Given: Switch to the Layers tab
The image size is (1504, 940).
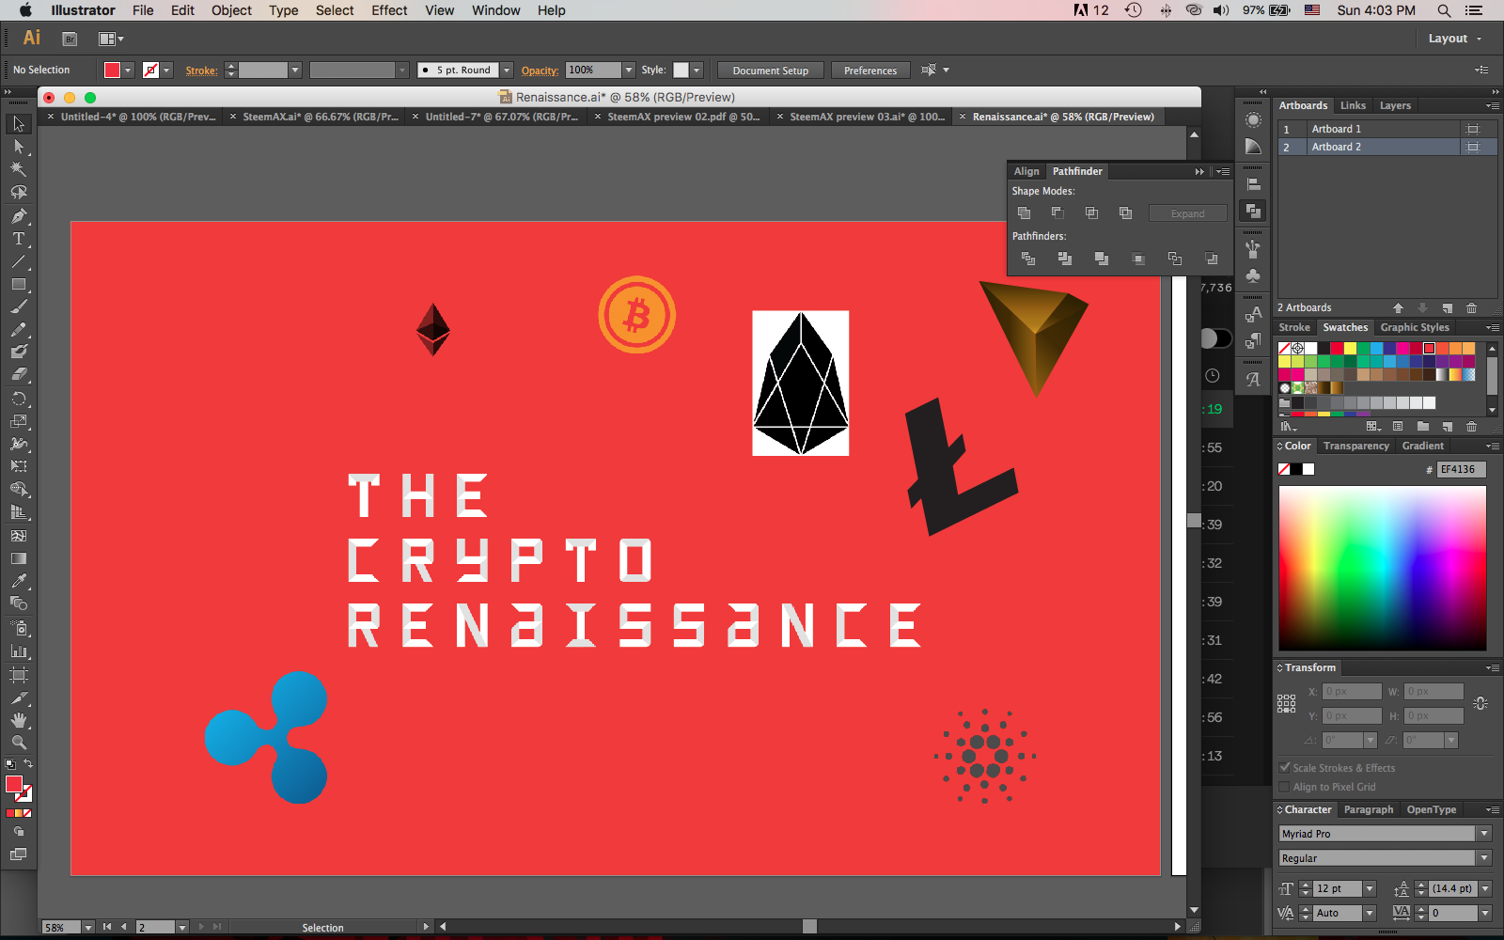Looking at the screenshot, I should [x=1395, y=105].
